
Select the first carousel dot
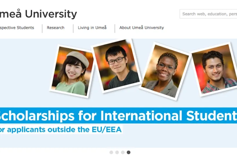[x=111, y=152]
